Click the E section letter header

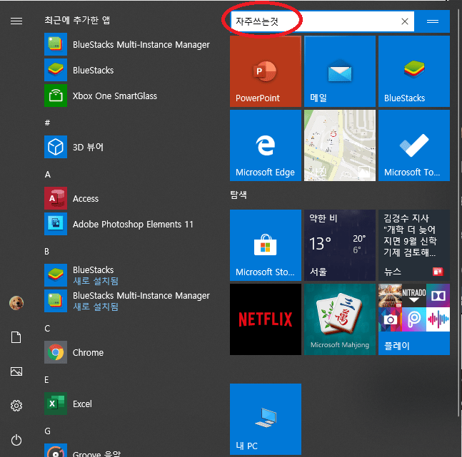click(46, 379)
